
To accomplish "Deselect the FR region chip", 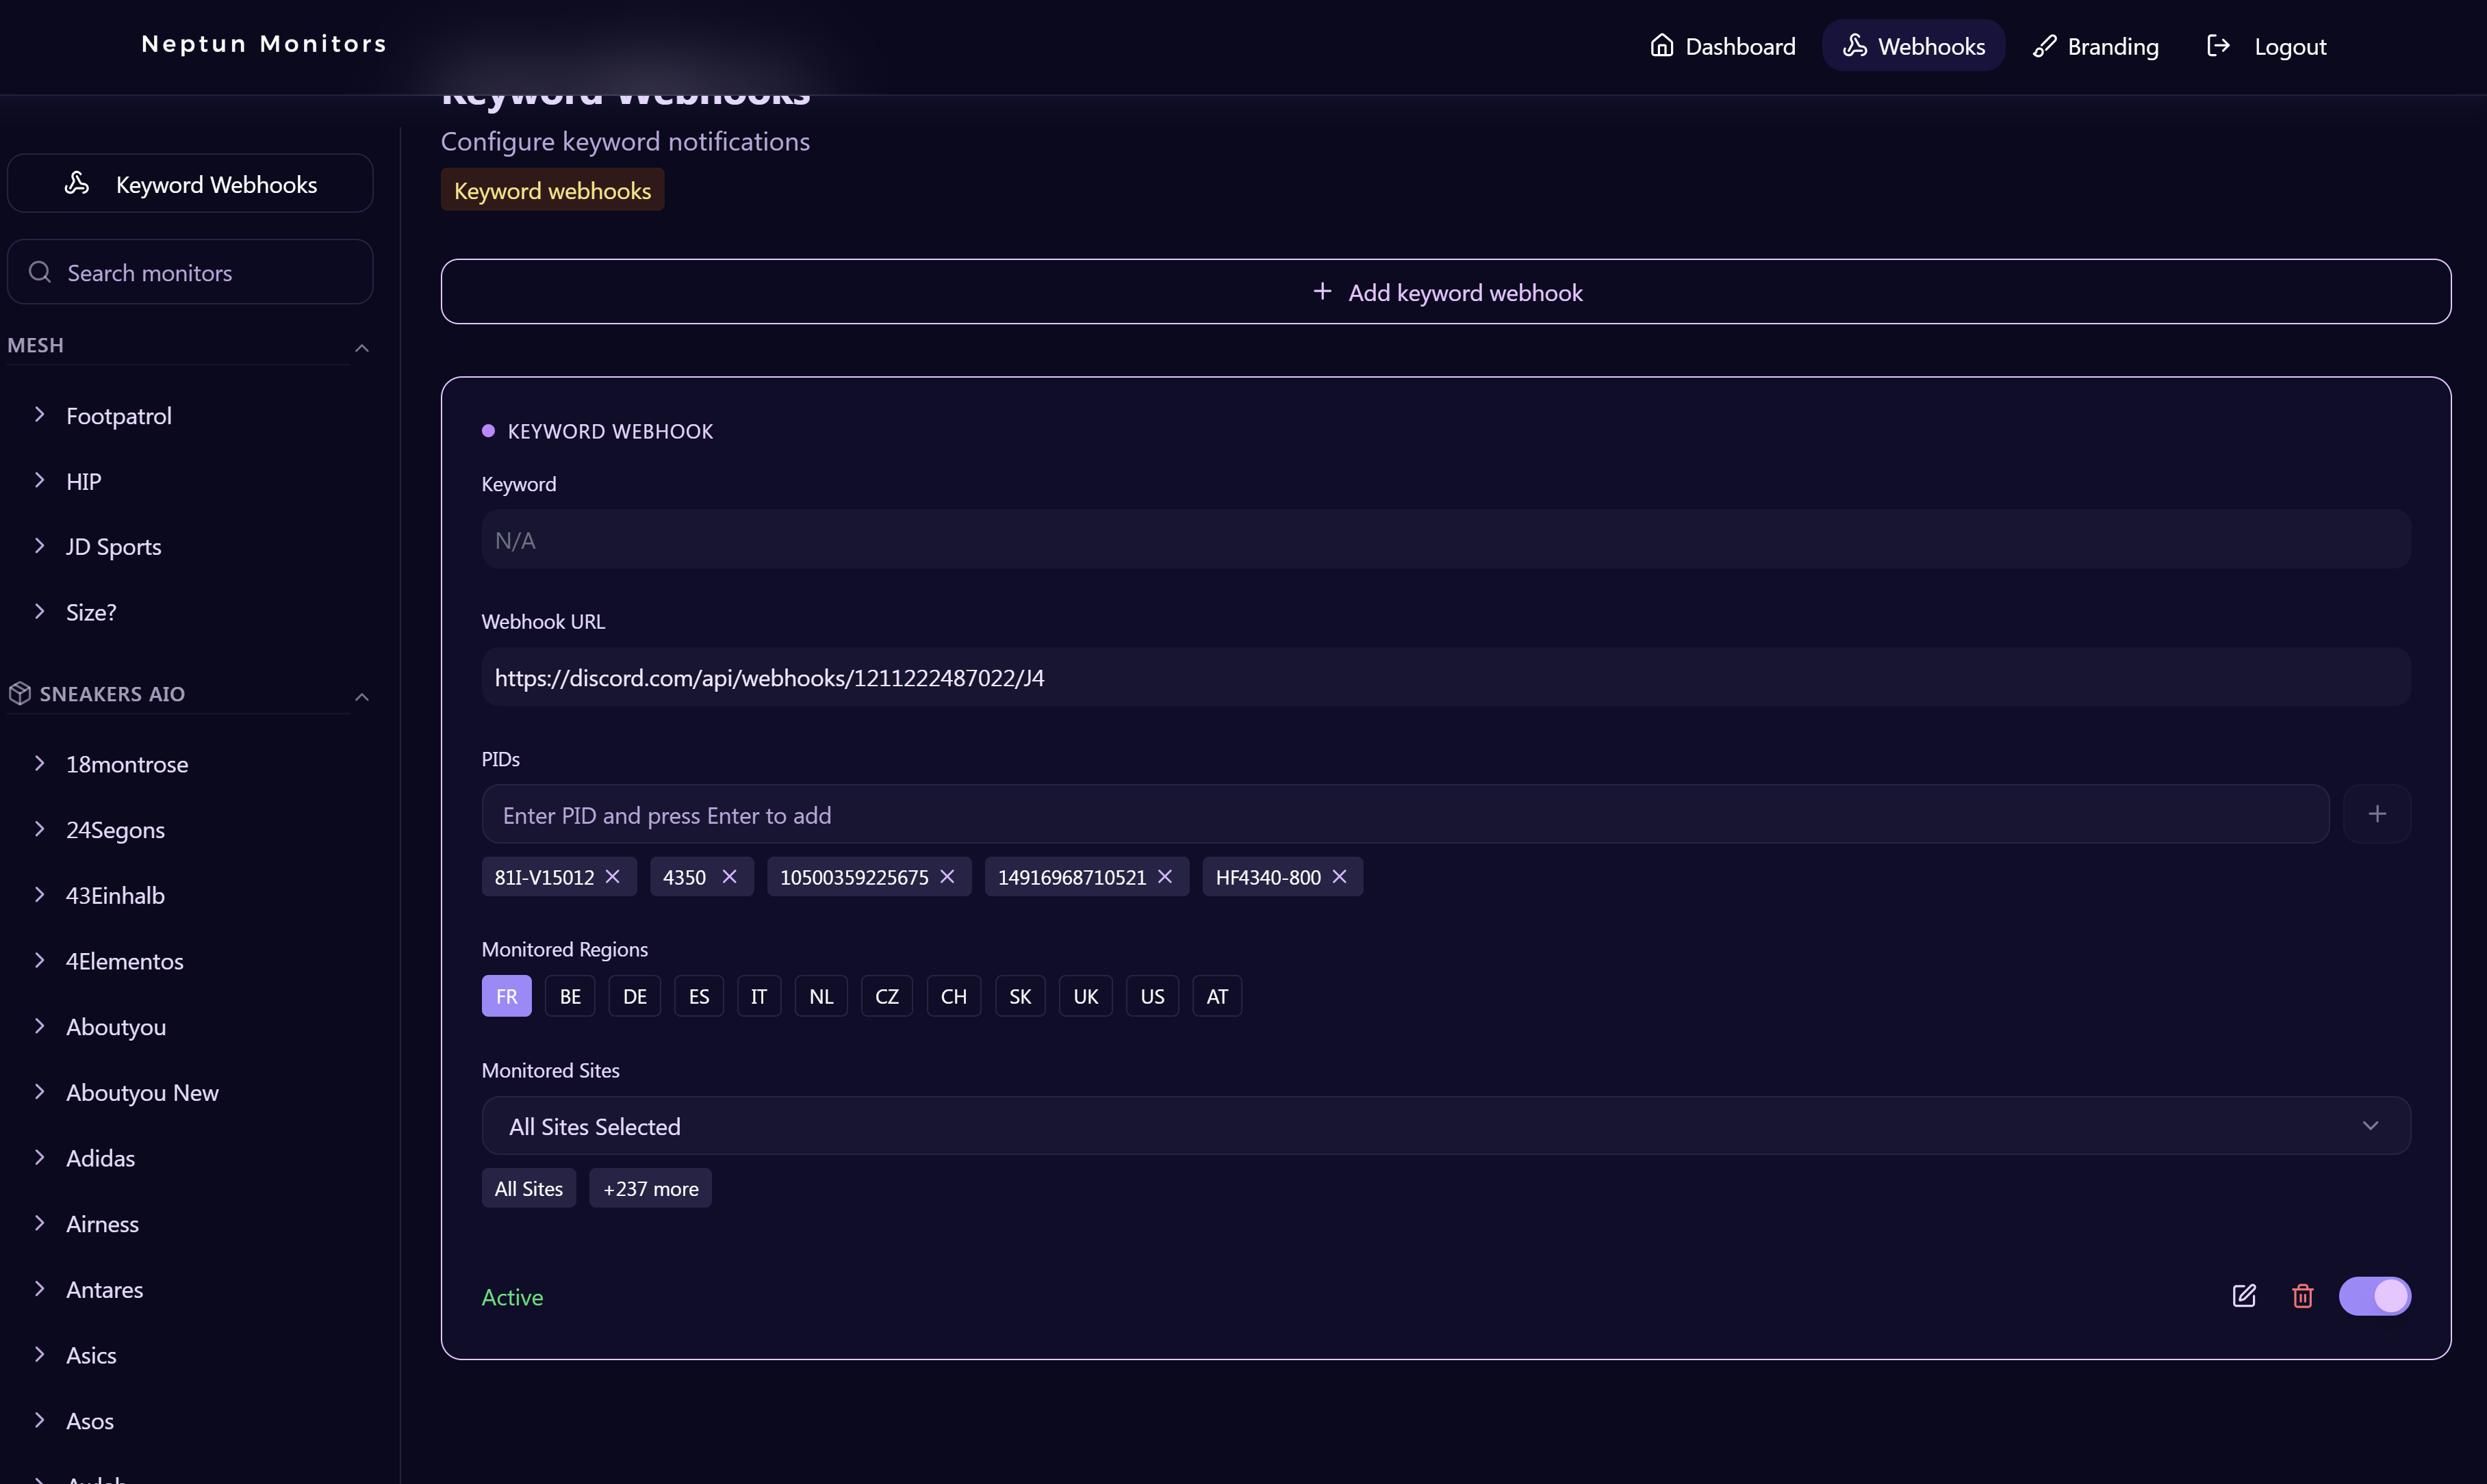I will (506, 996).
